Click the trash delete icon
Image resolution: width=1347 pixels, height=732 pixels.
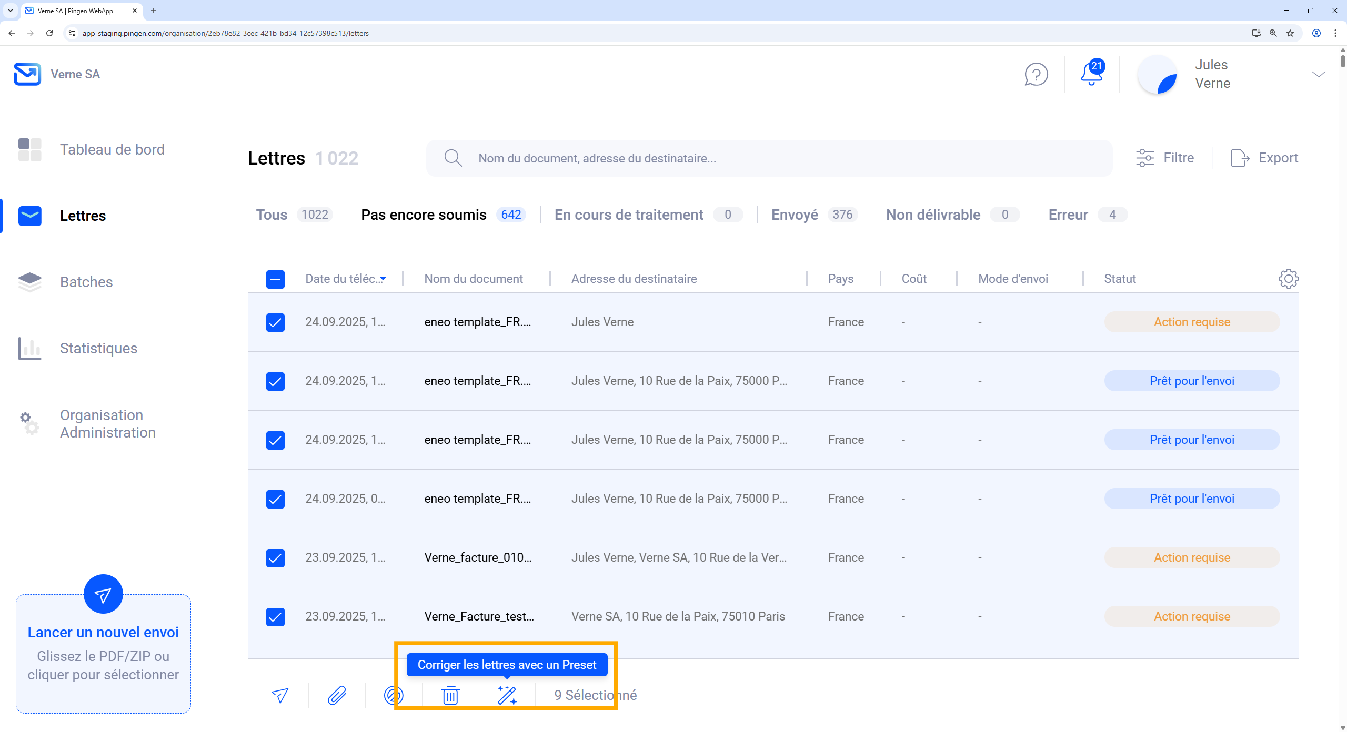tap(450, 695)
